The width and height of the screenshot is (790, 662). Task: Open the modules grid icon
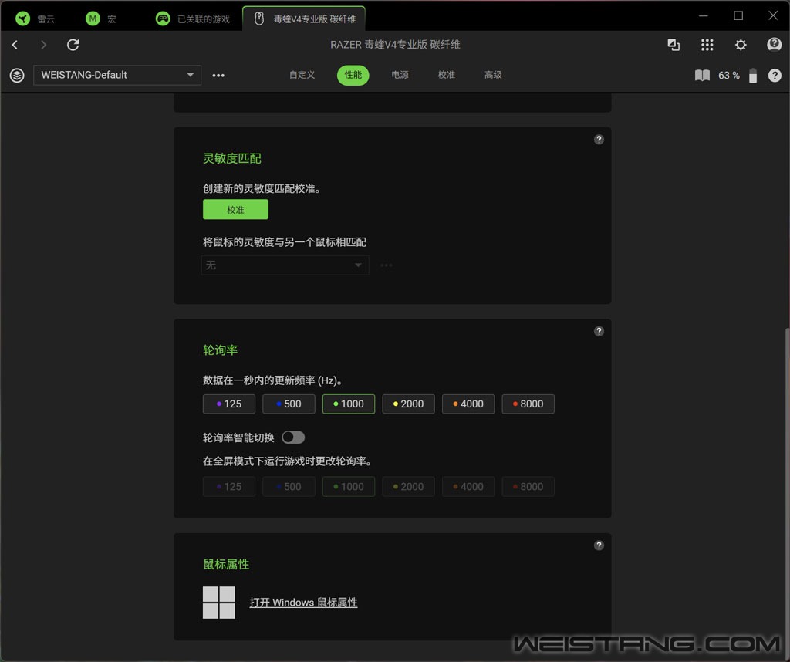(707, 45)
